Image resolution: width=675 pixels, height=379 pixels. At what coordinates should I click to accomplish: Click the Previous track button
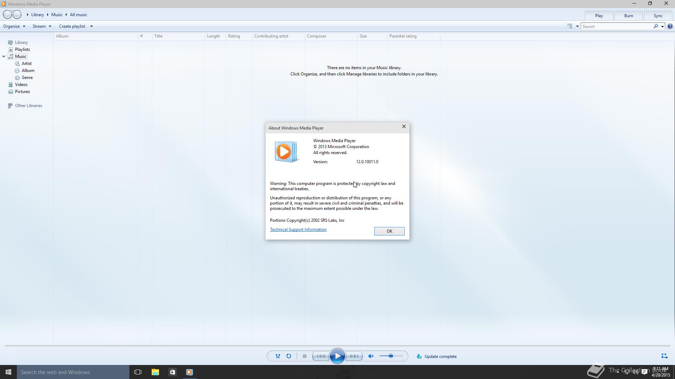click(x=321, y=356)
